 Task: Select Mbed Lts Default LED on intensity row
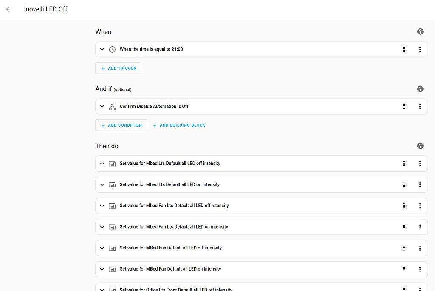212,185
